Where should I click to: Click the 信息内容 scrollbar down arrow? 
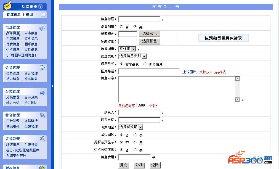pyautogui.click(x=237, y=99)
